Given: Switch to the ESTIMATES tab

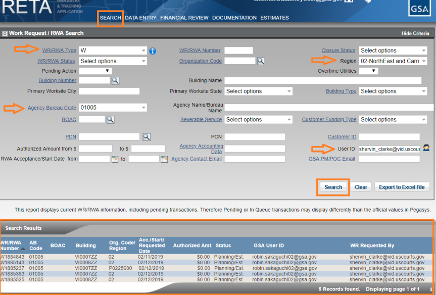Looking at the screenshot, I should click(x=274, y=18).
